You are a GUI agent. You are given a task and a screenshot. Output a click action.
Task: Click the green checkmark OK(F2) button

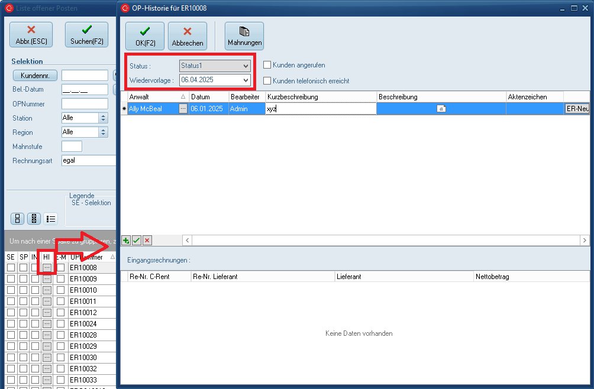[x=144, y=35]
